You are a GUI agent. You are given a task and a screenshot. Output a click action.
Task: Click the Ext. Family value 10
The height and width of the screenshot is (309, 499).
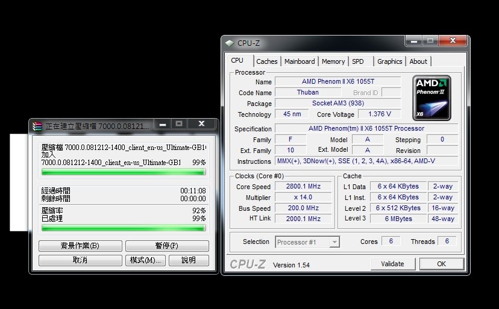(290, 150)
